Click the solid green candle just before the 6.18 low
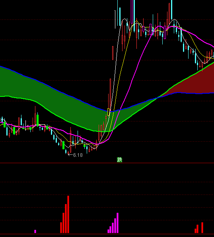214x237 pixels. click(64, 145)
